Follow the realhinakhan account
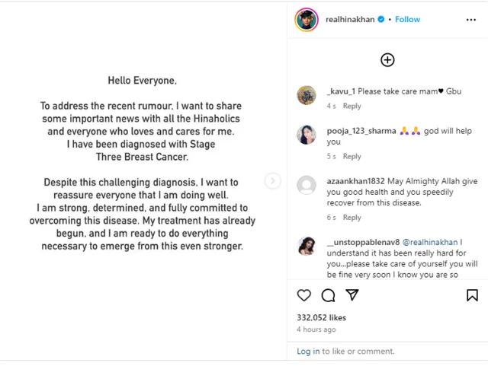Image resolution: width=488 pixels, height=366 pixels. pyautogui.click(x=407, y=20)
